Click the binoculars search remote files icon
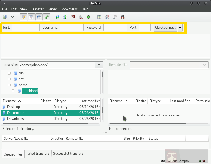The height and width of the screenshot is (164, 211). 123,17
